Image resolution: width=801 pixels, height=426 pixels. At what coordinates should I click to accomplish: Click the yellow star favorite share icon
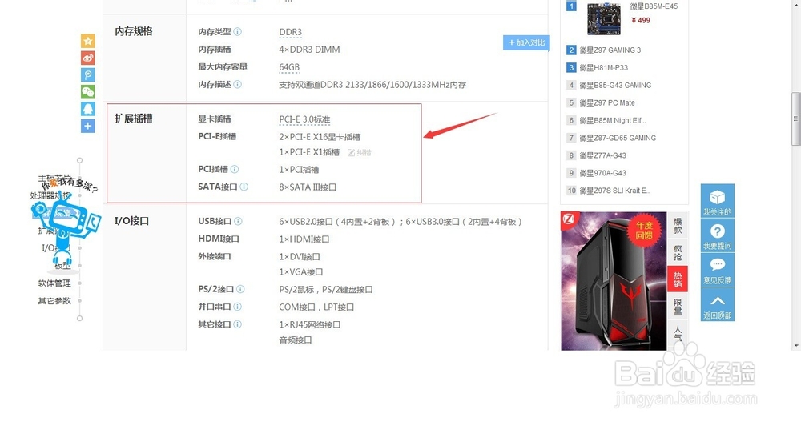click(88, 41)
